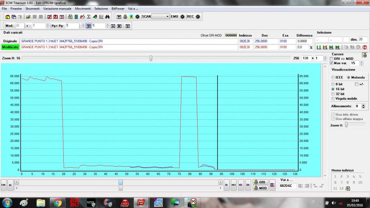The width and height of the screenshot is (370, 208).
Task: Open the Strumenti menu
Action: coord(32,9)
